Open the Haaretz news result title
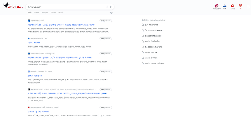Viewport: 251px width, 117px height. [35, 76]
